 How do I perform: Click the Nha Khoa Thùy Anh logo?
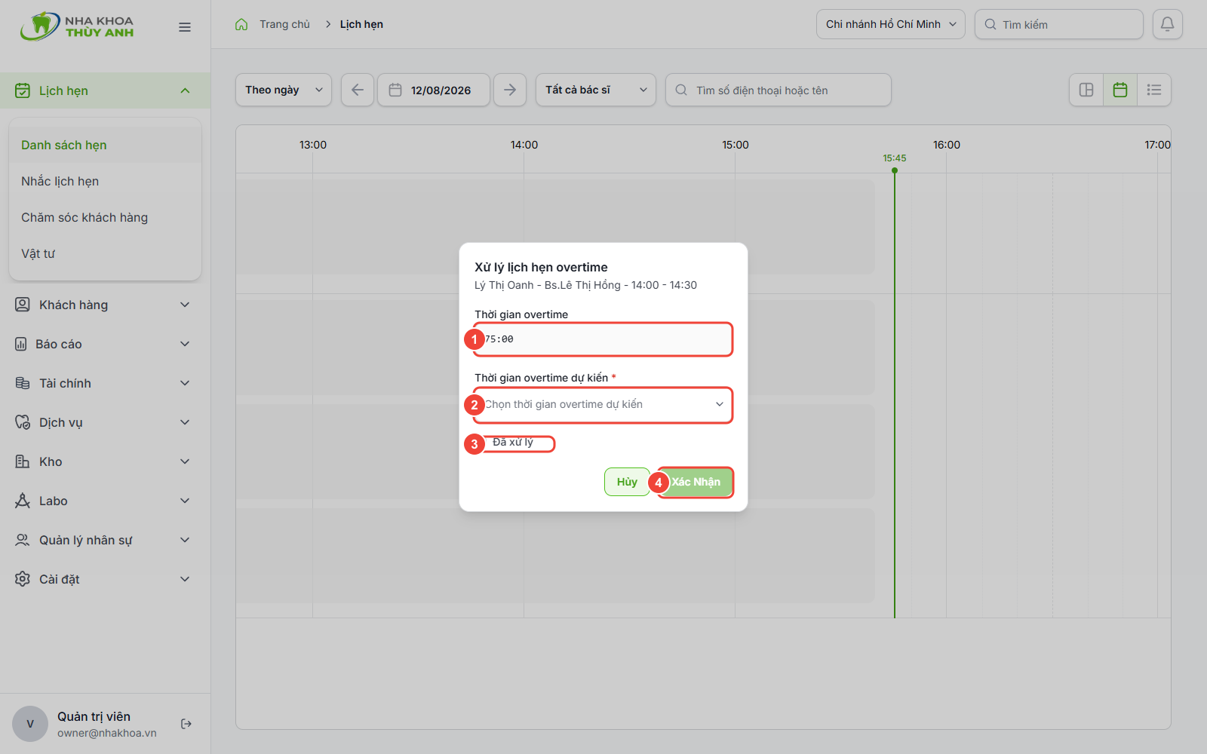pos(77,26)
